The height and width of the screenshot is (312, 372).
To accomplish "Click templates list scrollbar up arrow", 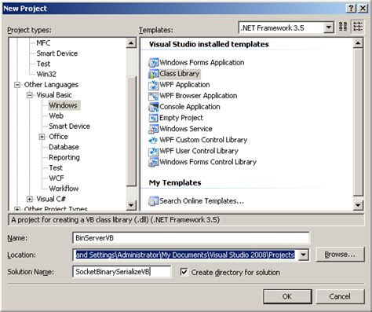I will [x=358, y=43].
